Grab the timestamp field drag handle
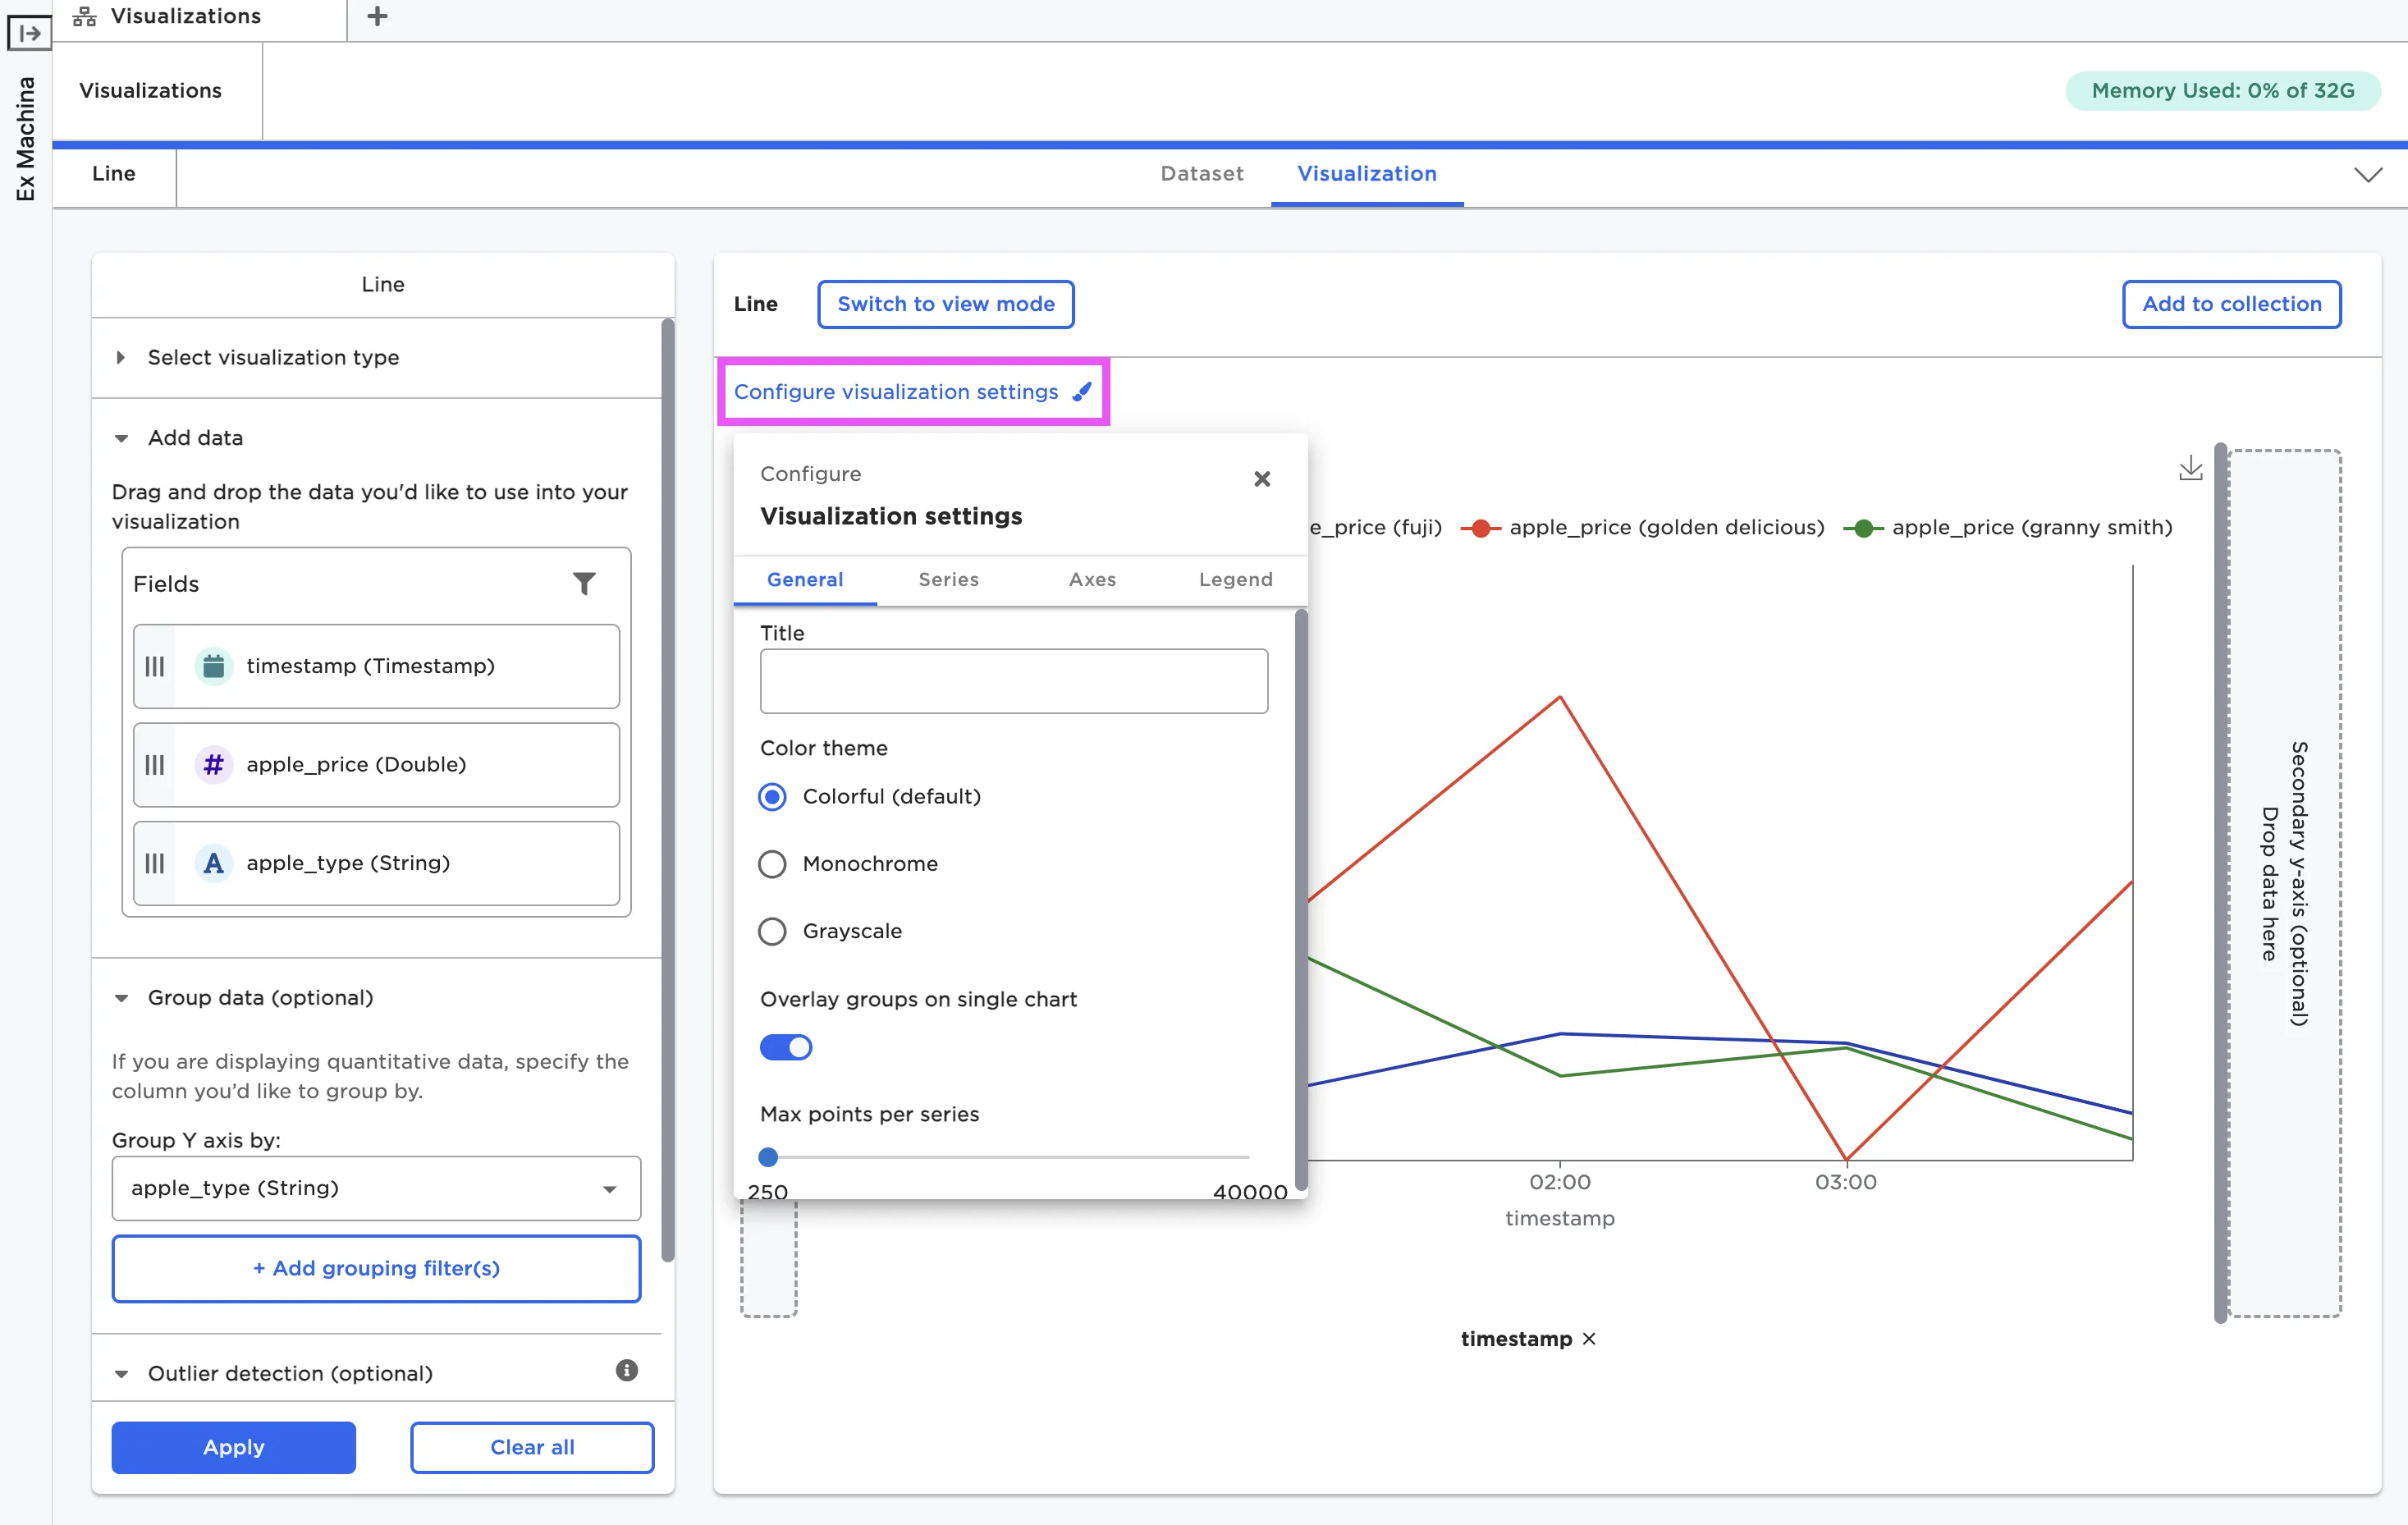This screenshot has width=2408, height=1525. click(155, 666)
